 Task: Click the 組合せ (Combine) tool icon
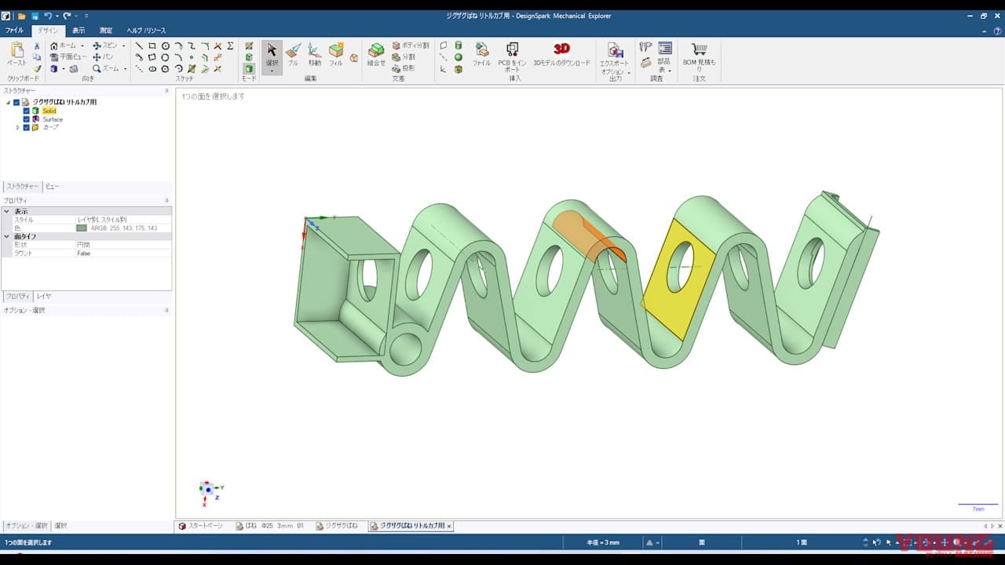[376, 53]
